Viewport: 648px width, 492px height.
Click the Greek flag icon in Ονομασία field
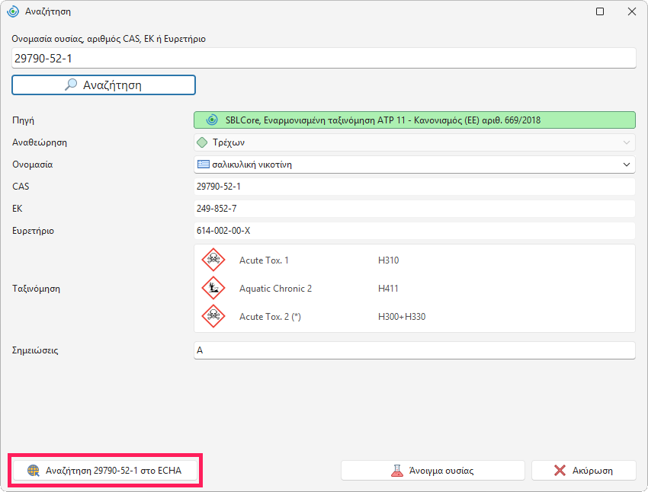tap(204, 165)
